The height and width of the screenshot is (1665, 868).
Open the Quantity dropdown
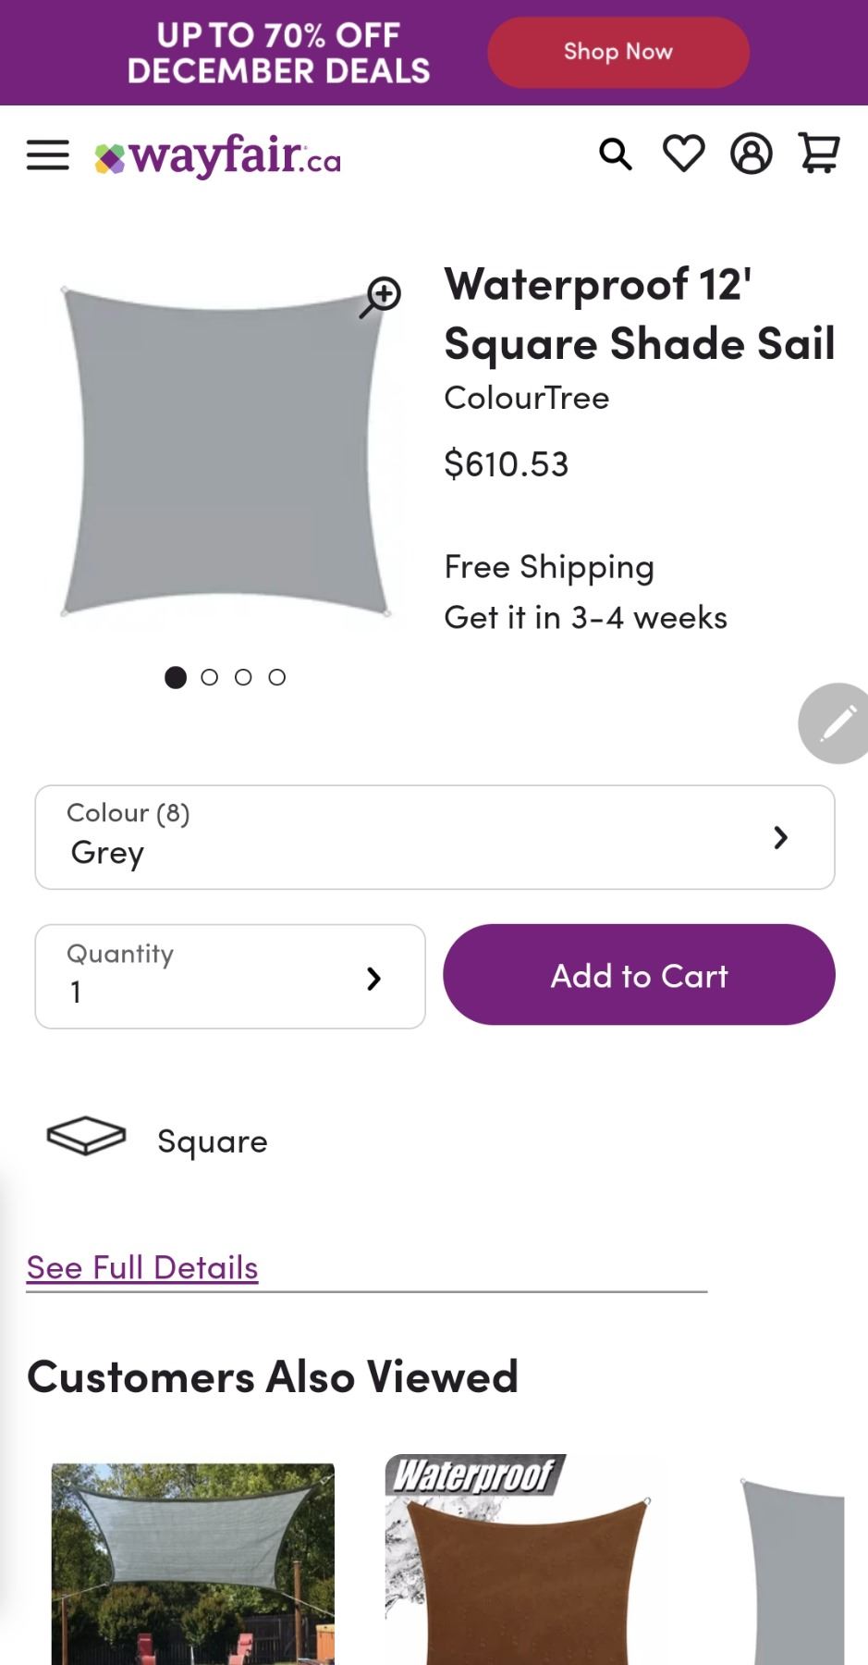(230, 977)
